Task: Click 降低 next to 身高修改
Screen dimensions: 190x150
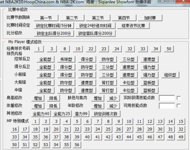Action: click(x=54, y=98)
